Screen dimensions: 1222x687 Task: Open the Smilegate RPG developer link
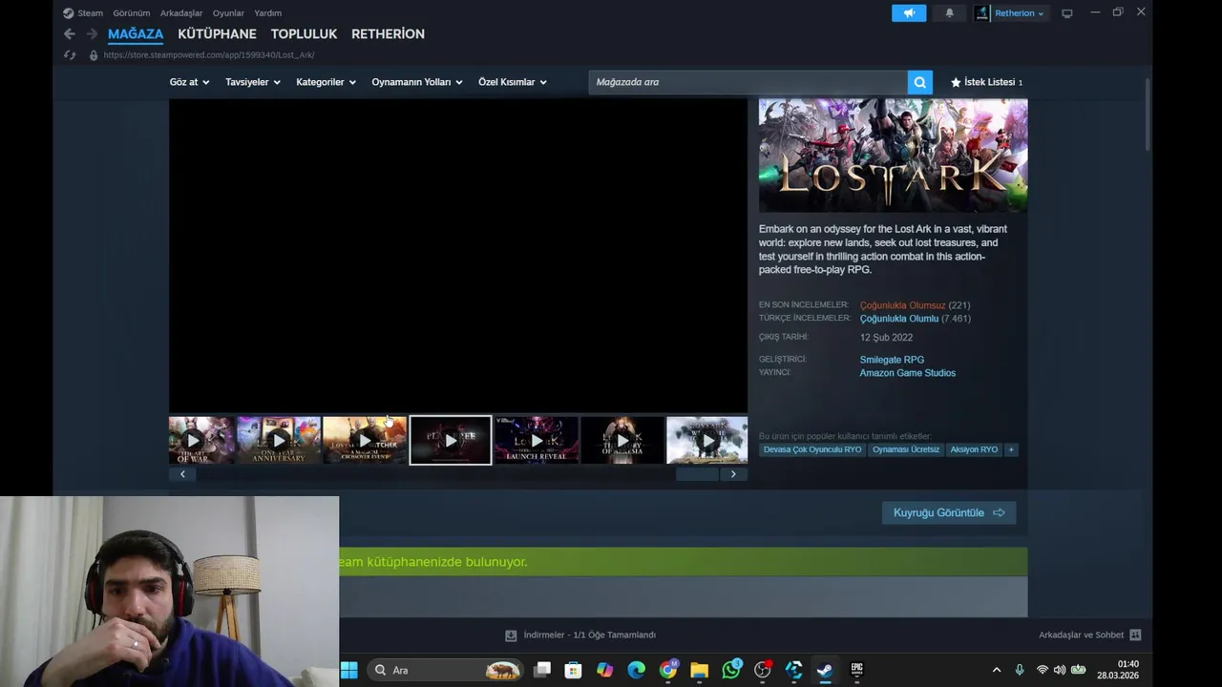[x=892, y=360]
